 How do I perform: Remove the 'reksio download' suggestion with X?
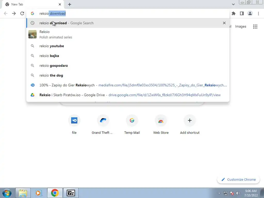coord(224,23)
